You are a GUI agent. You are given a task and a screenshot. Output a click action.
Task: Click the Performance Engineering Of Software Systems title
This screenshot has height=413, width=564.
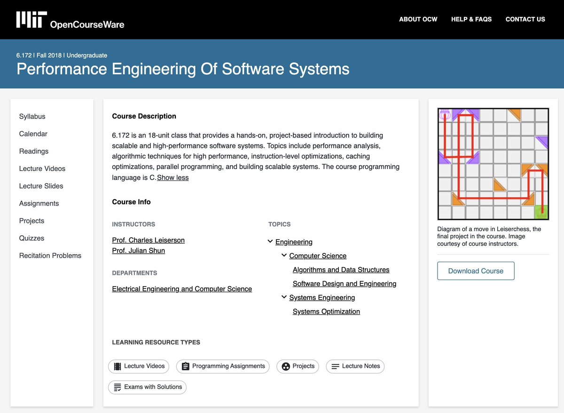[x=183, y=69]
